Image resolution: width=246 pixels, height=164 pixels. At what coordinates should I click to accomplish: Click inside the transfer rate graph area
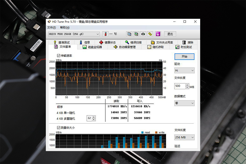(x=109, y=78)
